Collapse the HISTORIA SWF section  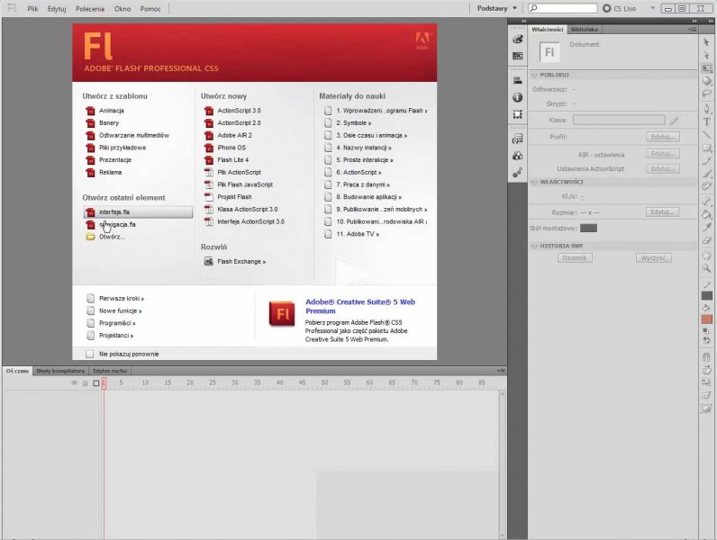(x=535, y=246)
